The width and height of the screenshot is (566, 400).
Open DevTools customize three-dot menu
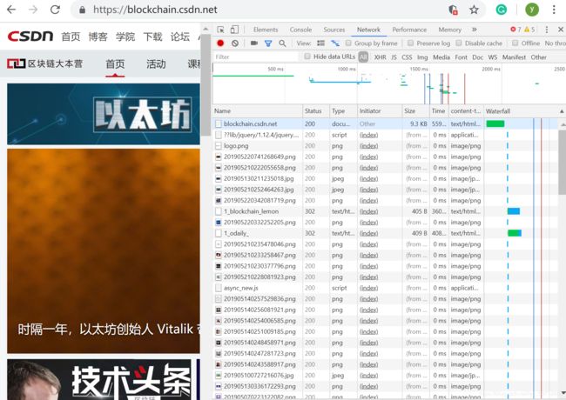[x=547, y=30]
